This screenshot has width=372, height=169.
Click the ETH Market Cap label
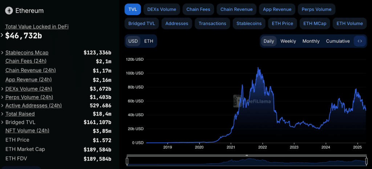25,149
